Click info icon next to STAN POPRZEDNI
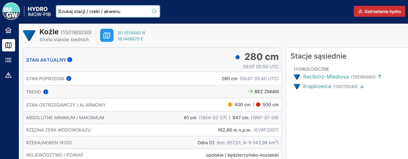 (x=69, y=78)
